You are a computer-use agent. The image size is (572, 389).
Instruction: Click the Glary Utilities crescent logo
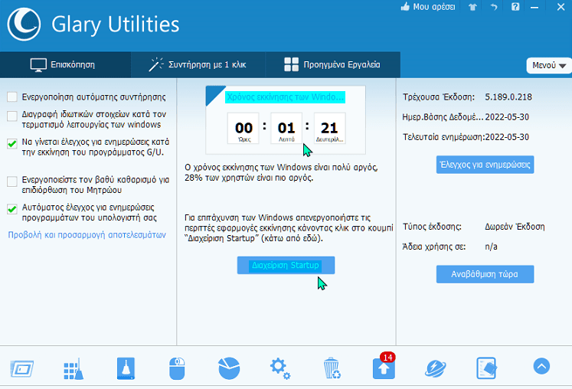(24, 24)
